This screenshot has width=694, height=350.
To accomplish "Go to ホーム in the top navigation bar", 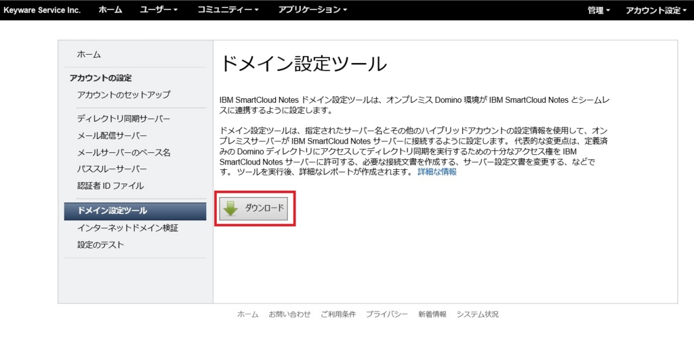I will 110,9.
